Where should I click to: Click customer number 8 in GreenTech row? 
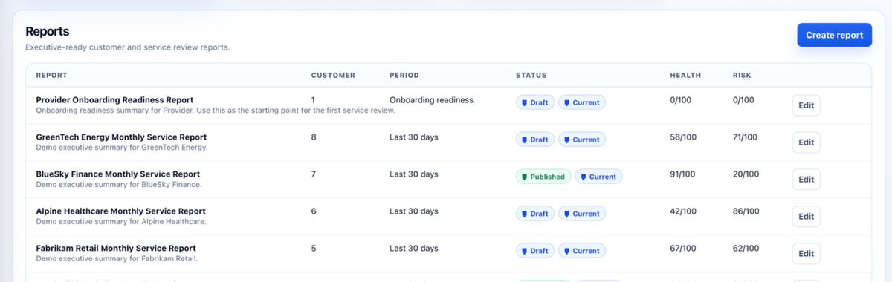314,137
